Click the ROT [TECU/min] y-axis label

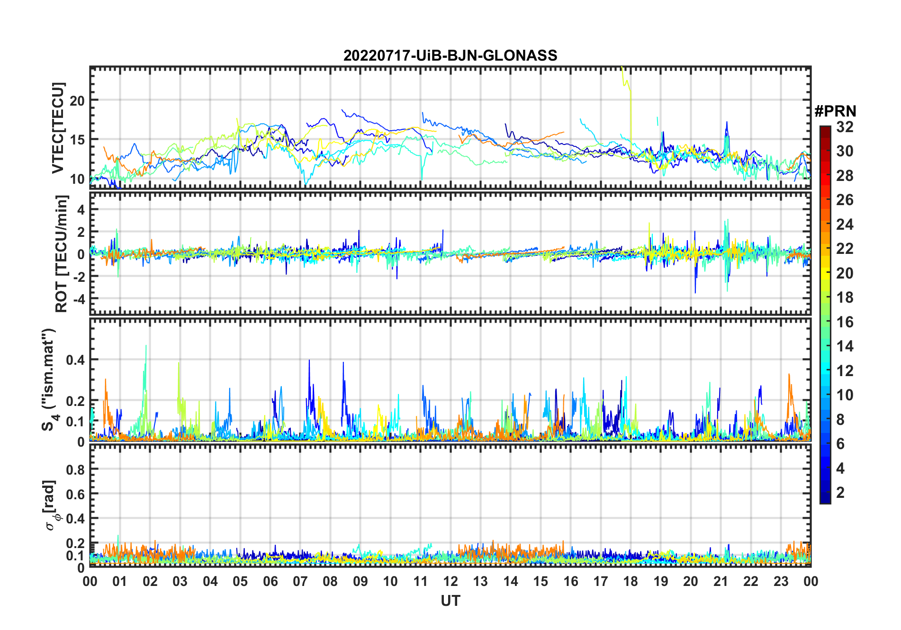[61, 253]
